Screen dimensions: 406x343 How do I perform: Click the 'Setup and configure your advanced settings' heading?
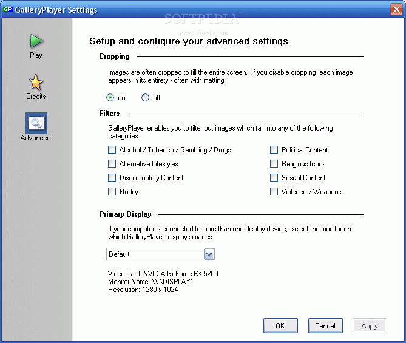click(190, 41)
